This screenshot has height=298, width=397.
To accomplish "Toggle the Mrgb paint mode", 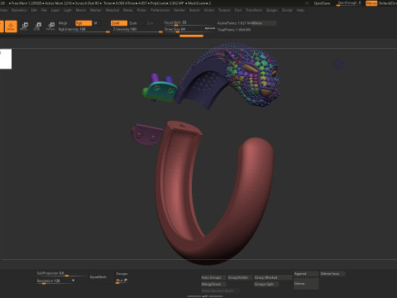I will [63, 23].
